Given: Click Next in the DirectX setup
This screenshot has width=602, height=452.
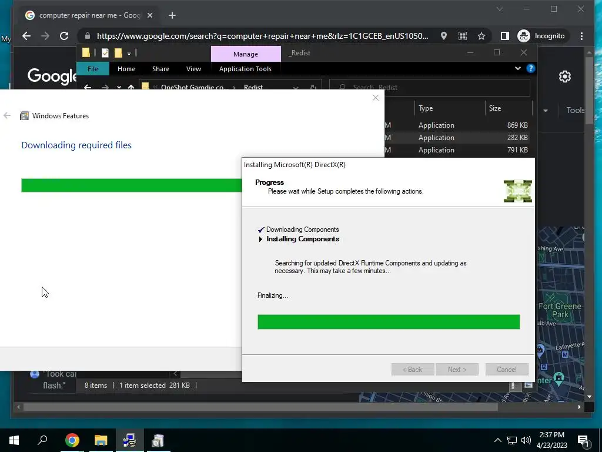Looking at the screenshot, I should (x=457, y=370).
